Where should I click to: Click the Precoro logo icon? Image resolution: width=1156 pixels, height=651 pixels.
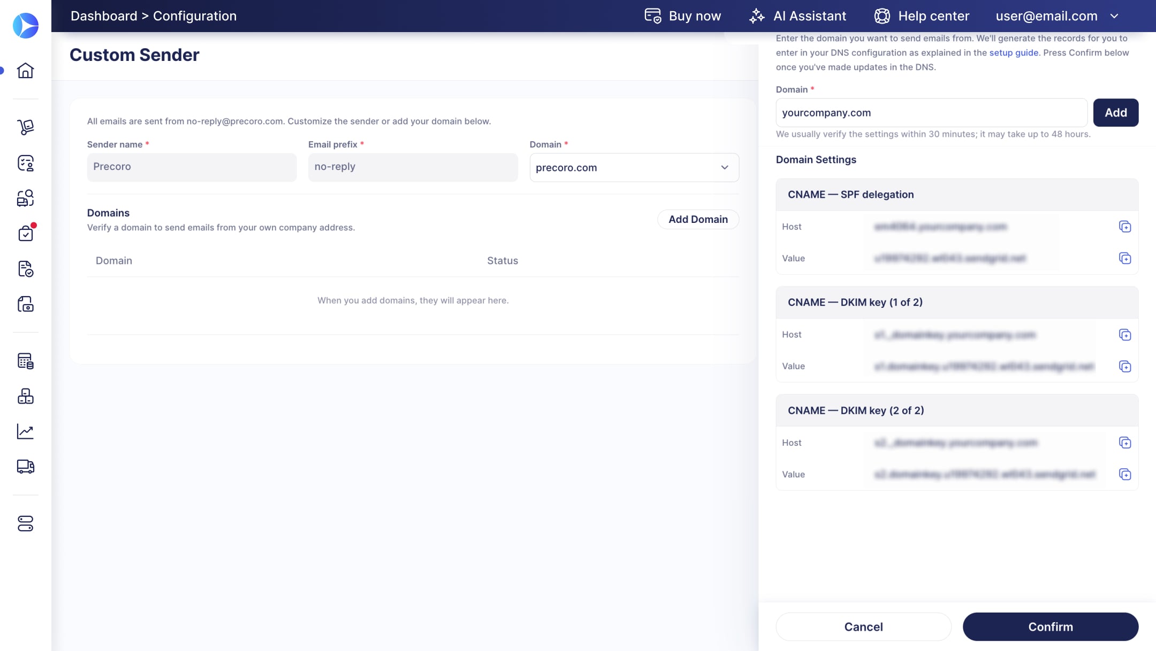pyautogui.click(x=25, y=26)
